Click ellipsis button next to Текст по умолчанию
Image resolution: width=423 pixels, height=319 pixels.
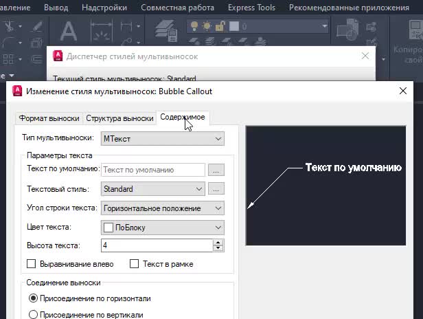point(216,170)
